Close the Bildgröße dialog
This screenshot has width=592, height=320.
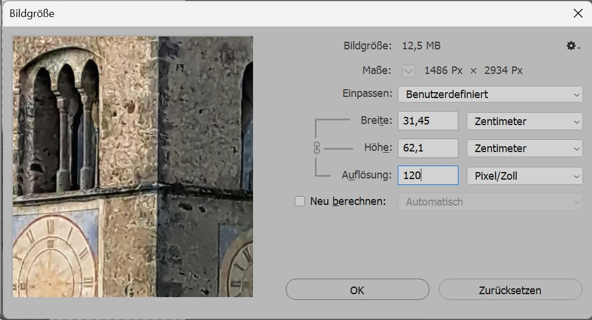click(578, 14)
